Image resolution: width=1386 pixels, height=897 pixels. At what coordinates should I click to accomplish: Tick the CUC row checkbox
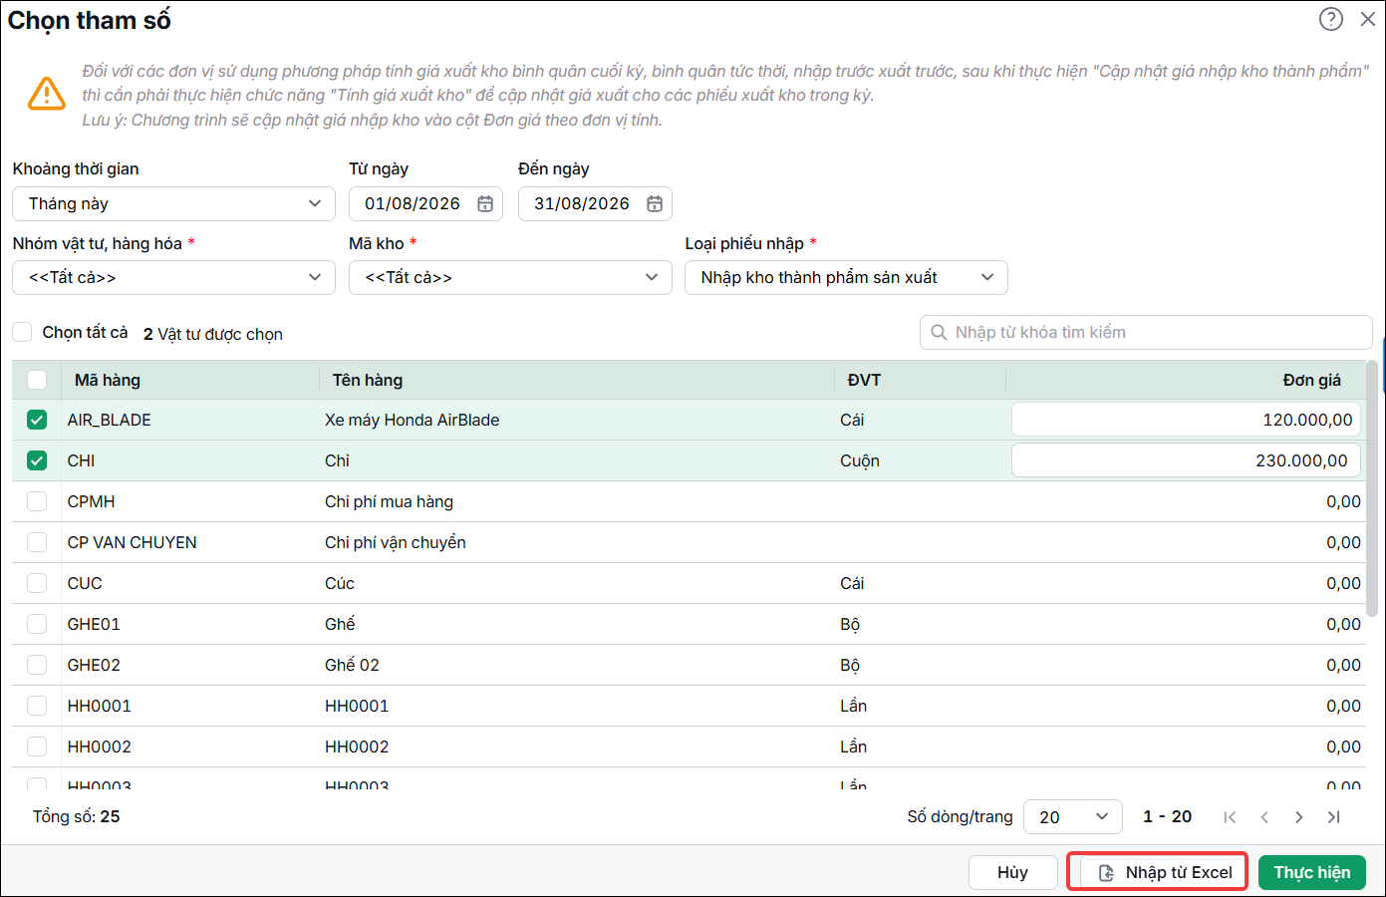37,583
